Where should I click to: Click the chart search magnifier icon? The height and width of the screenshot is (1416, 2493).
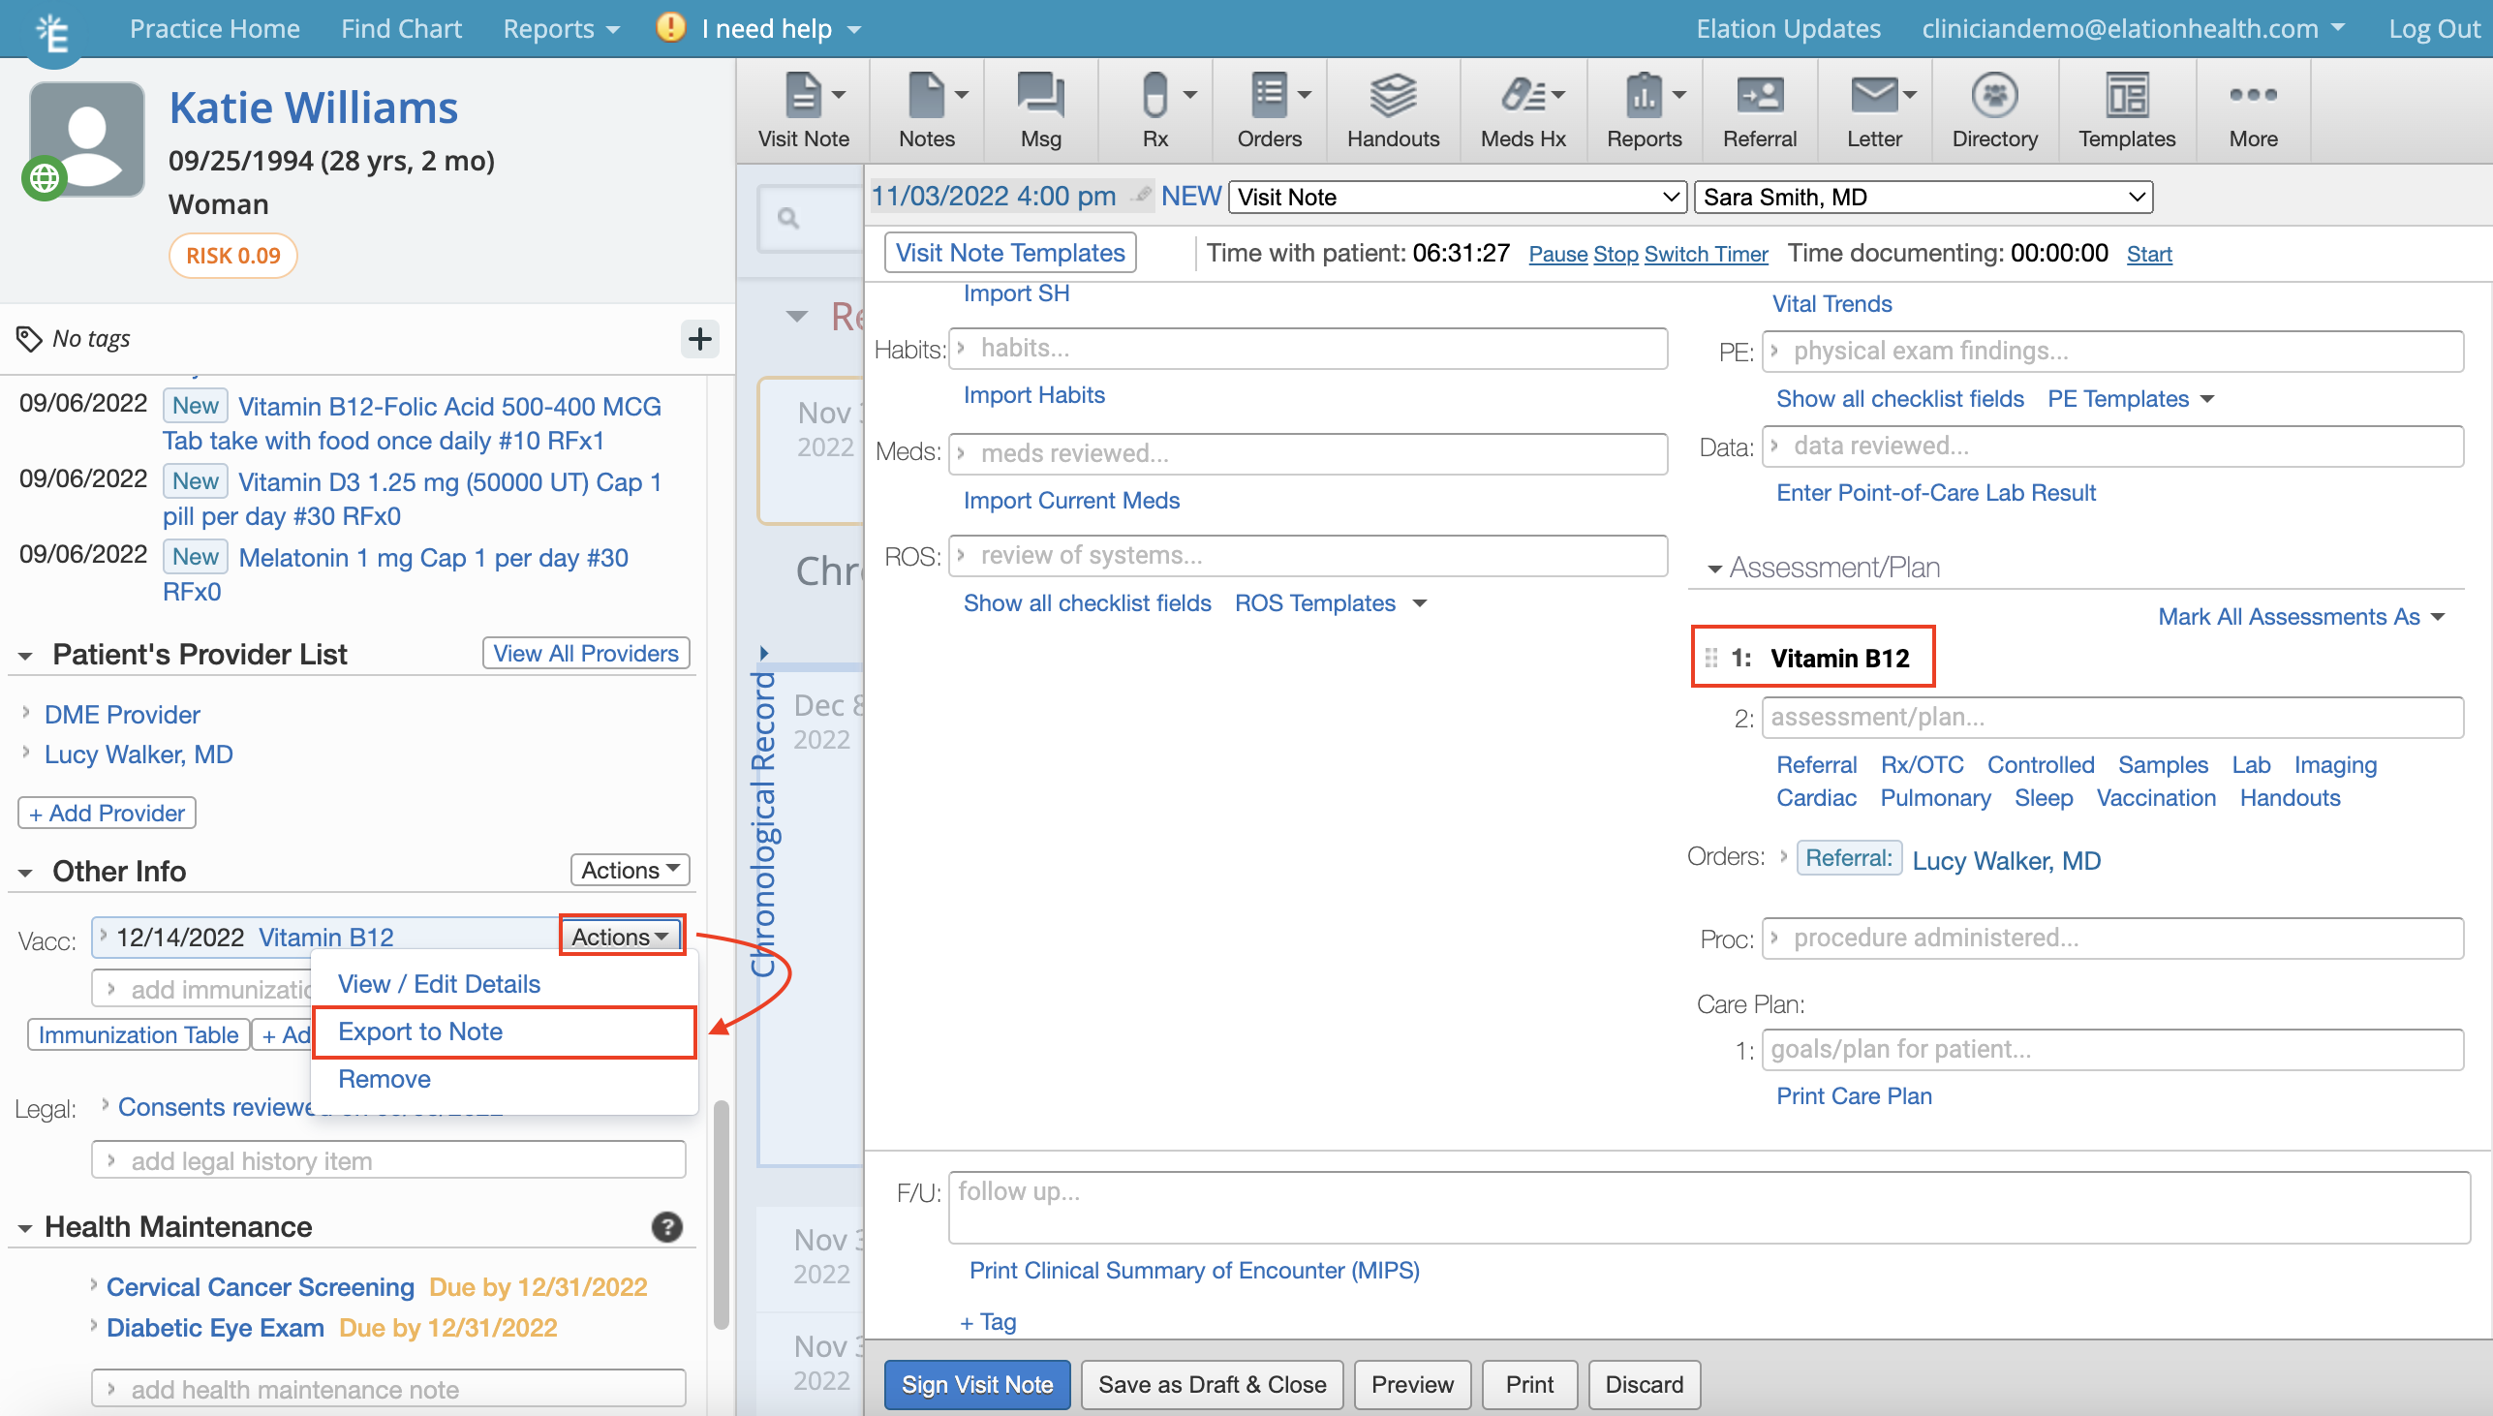(x=788, y=218)
